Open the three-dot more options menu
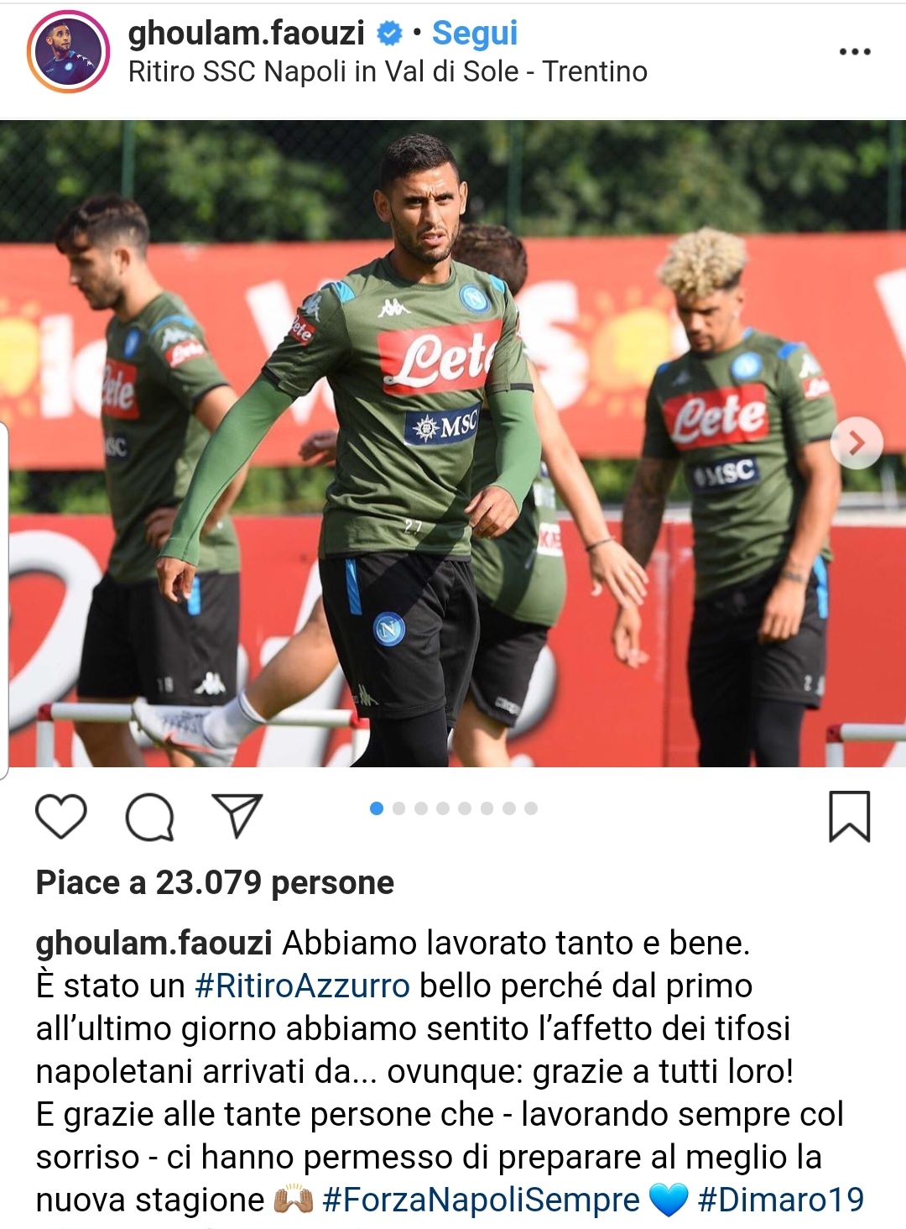The width and height of the screenshot is (906, 1229). 855,52
